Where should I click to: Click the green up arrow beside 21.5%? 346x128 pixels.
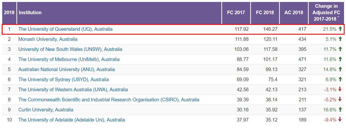click(x=340, y=29)
